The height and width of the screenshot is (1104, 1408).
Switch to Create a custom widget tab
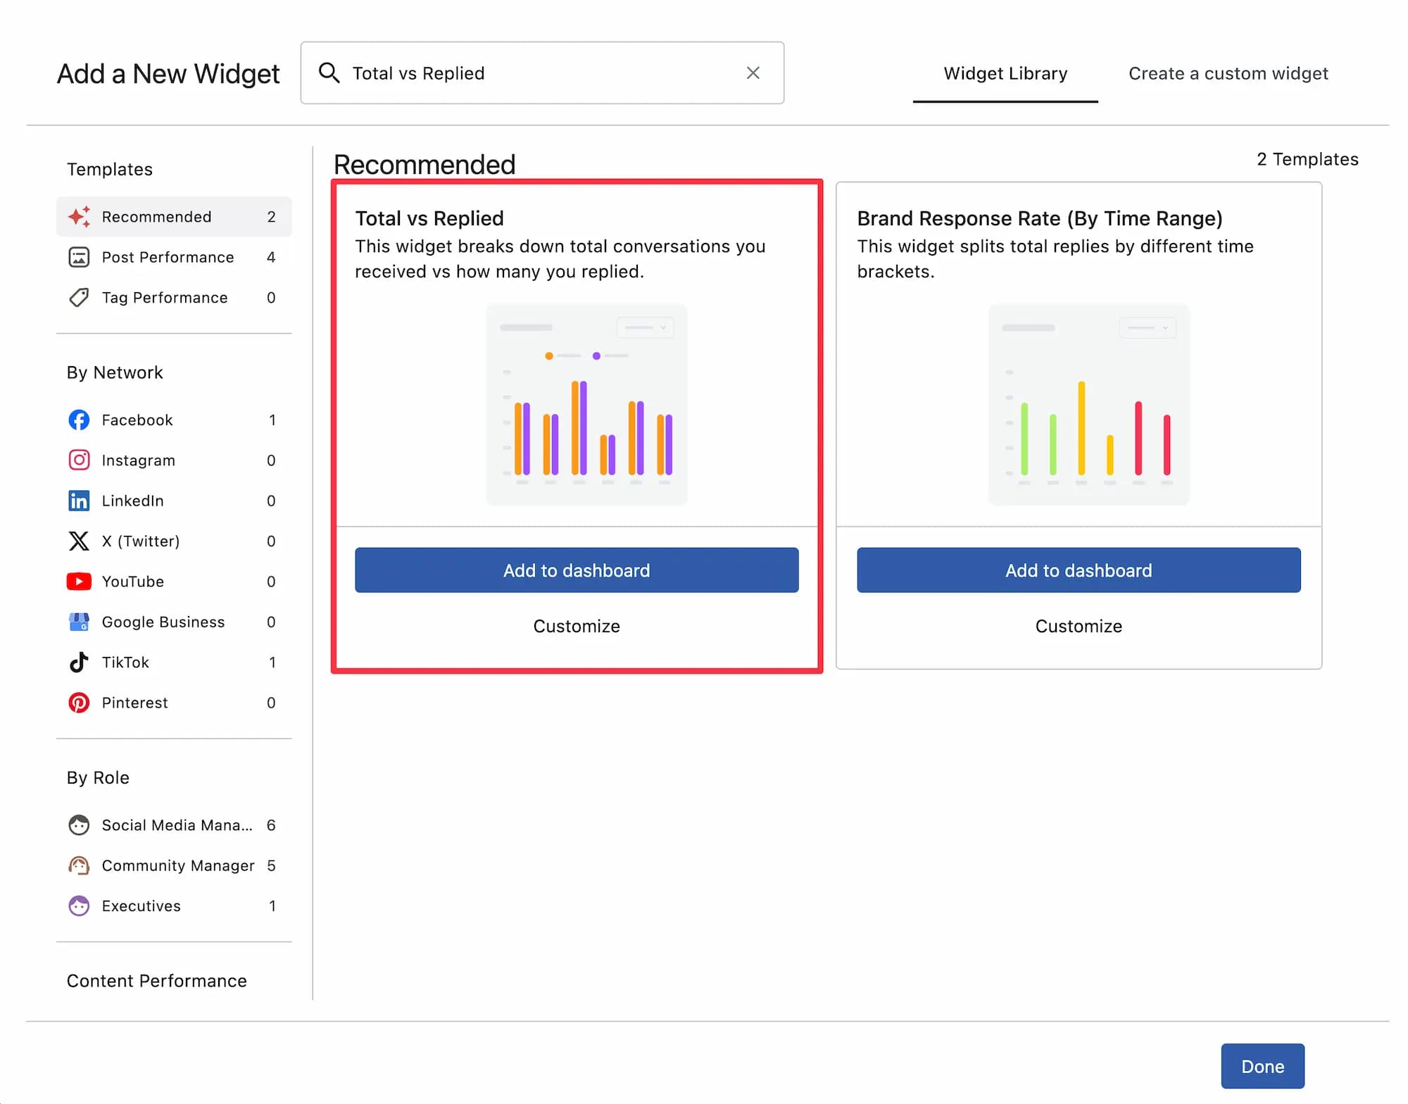click(1228, 73)
